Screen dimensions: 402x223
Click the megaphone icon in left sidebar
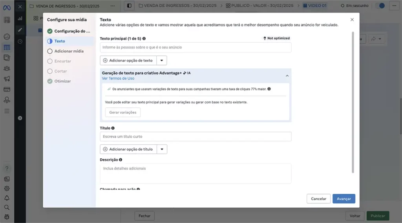click(x=7, y=79)
